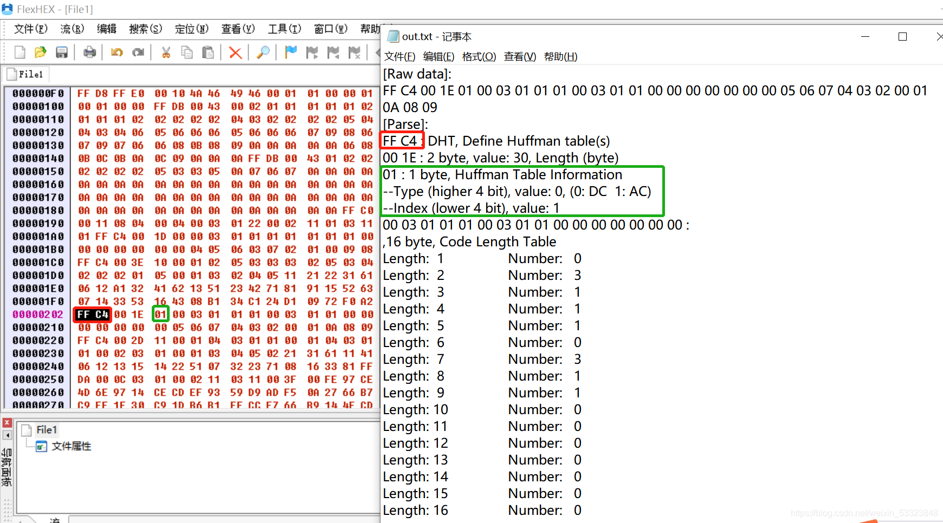Click '00 1E : 2 byte, value: 30' line
Viewport: 943px width, 523px height.
500,158
